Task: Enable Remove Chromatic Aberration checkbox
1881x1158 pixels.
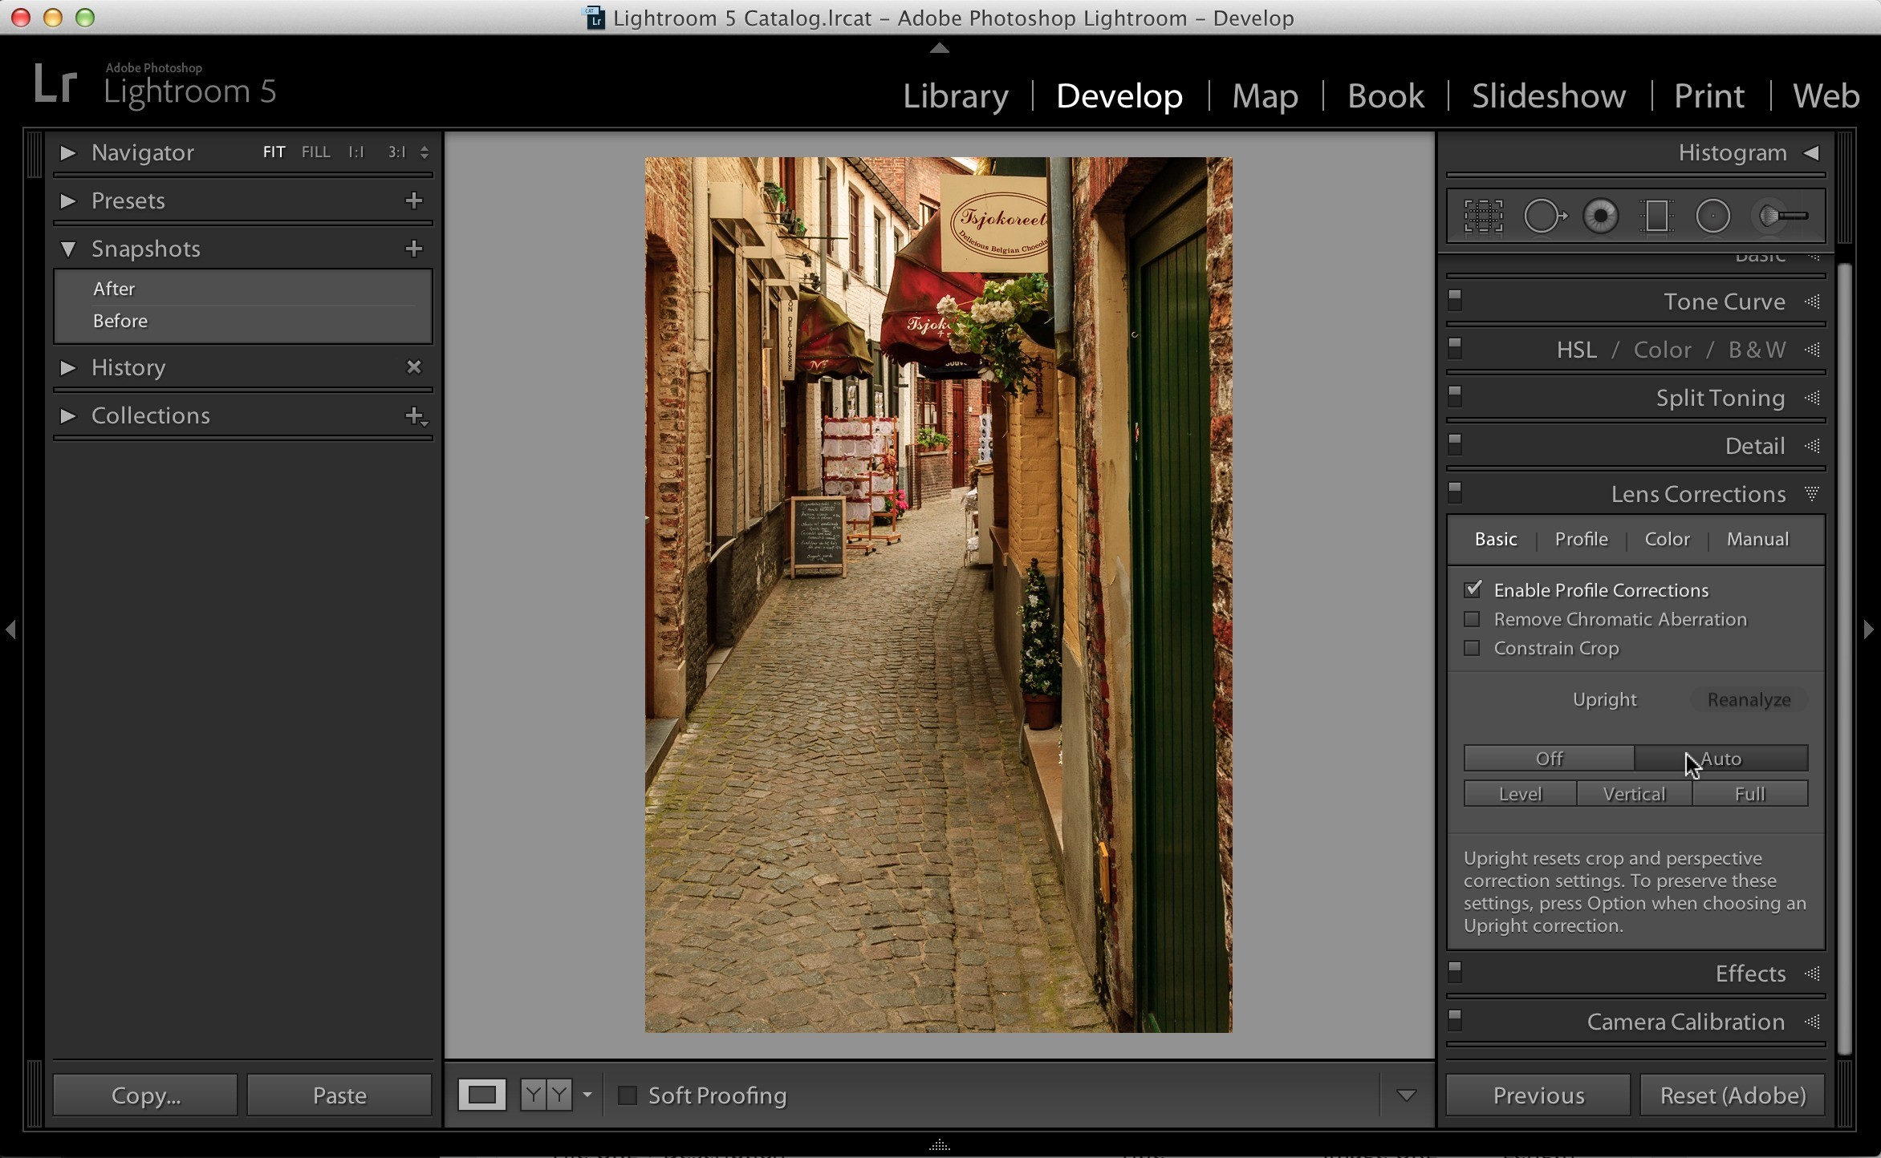Action: 1472,619
